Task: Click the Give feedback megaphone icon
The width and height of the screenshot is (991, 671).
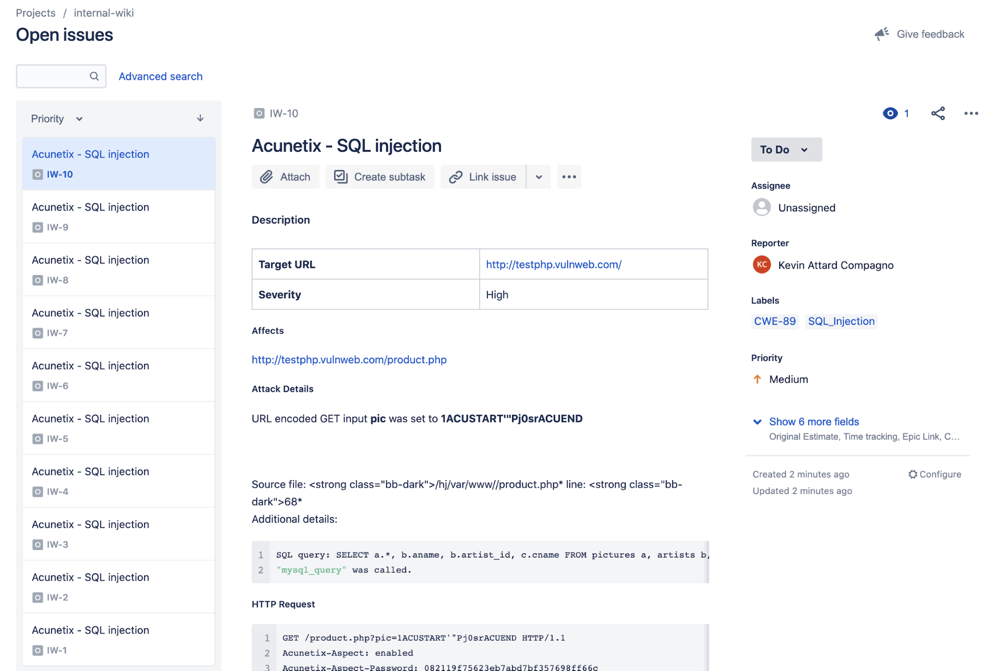Action: tap(881, 34)
